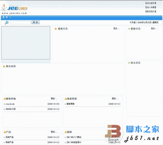The height and width of the screenshot is (145, 163).
Task: Open the first product entry under 产品
Action: [10, 137]
